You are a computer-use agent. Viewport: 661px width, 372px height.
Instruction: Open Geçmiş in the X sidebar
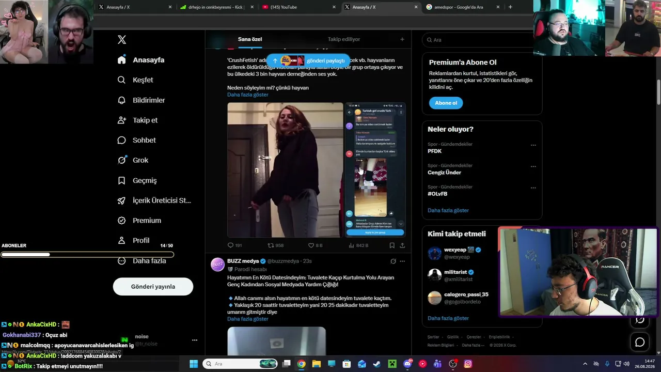137,181
